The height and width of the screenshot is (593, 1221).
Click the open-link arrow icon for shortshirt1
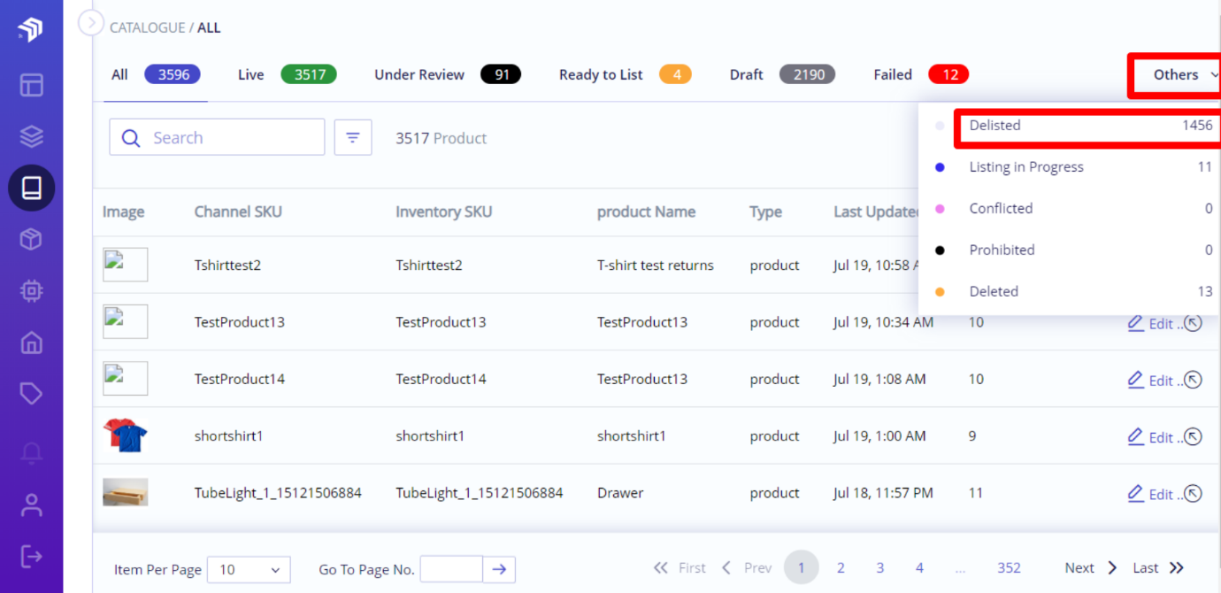(1194, 436)
